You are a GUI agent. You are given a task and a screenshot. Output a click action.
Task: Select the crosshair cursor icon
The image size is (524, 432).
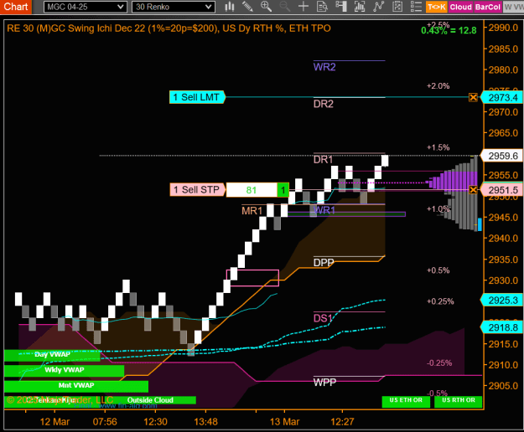(304, 7)
